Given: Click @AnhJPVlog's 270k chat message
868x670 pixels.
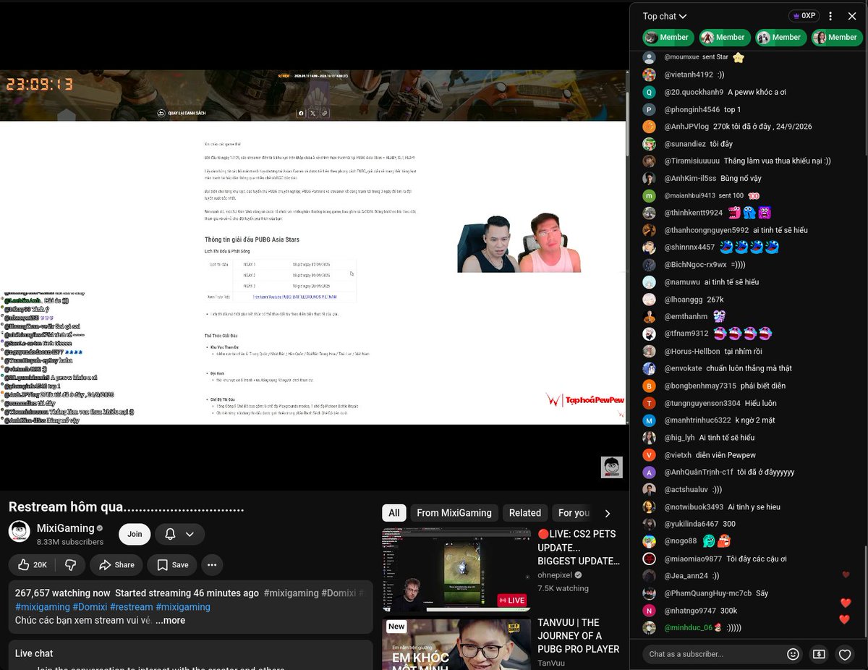Looking at the screenshot, I should [x=762, y=127].
